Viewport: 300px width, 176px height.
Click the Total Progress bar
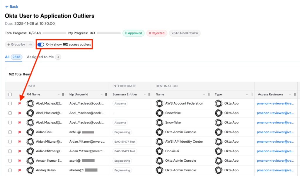(54, 33)
